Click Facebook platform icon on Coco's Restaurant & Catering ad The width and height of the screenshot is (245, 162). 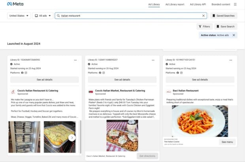click(22, 73)
